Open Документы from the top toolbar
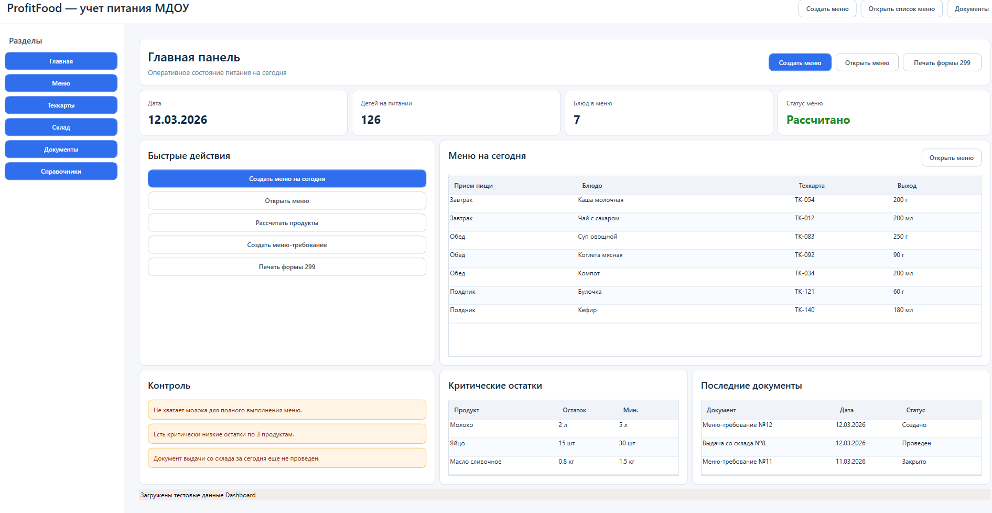 (971, 9)
